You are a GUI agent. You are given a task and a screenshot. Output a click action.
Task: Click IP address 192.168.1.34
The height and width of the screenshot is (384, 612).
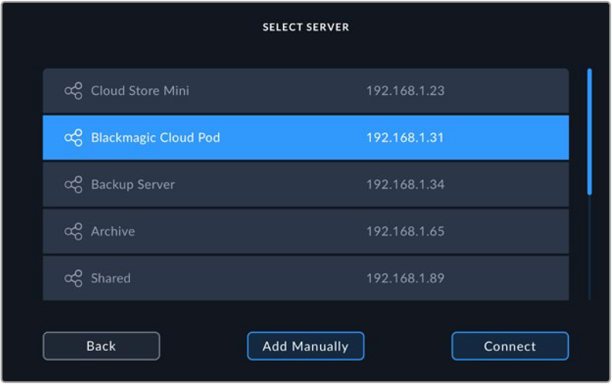(x=405, y=184)
